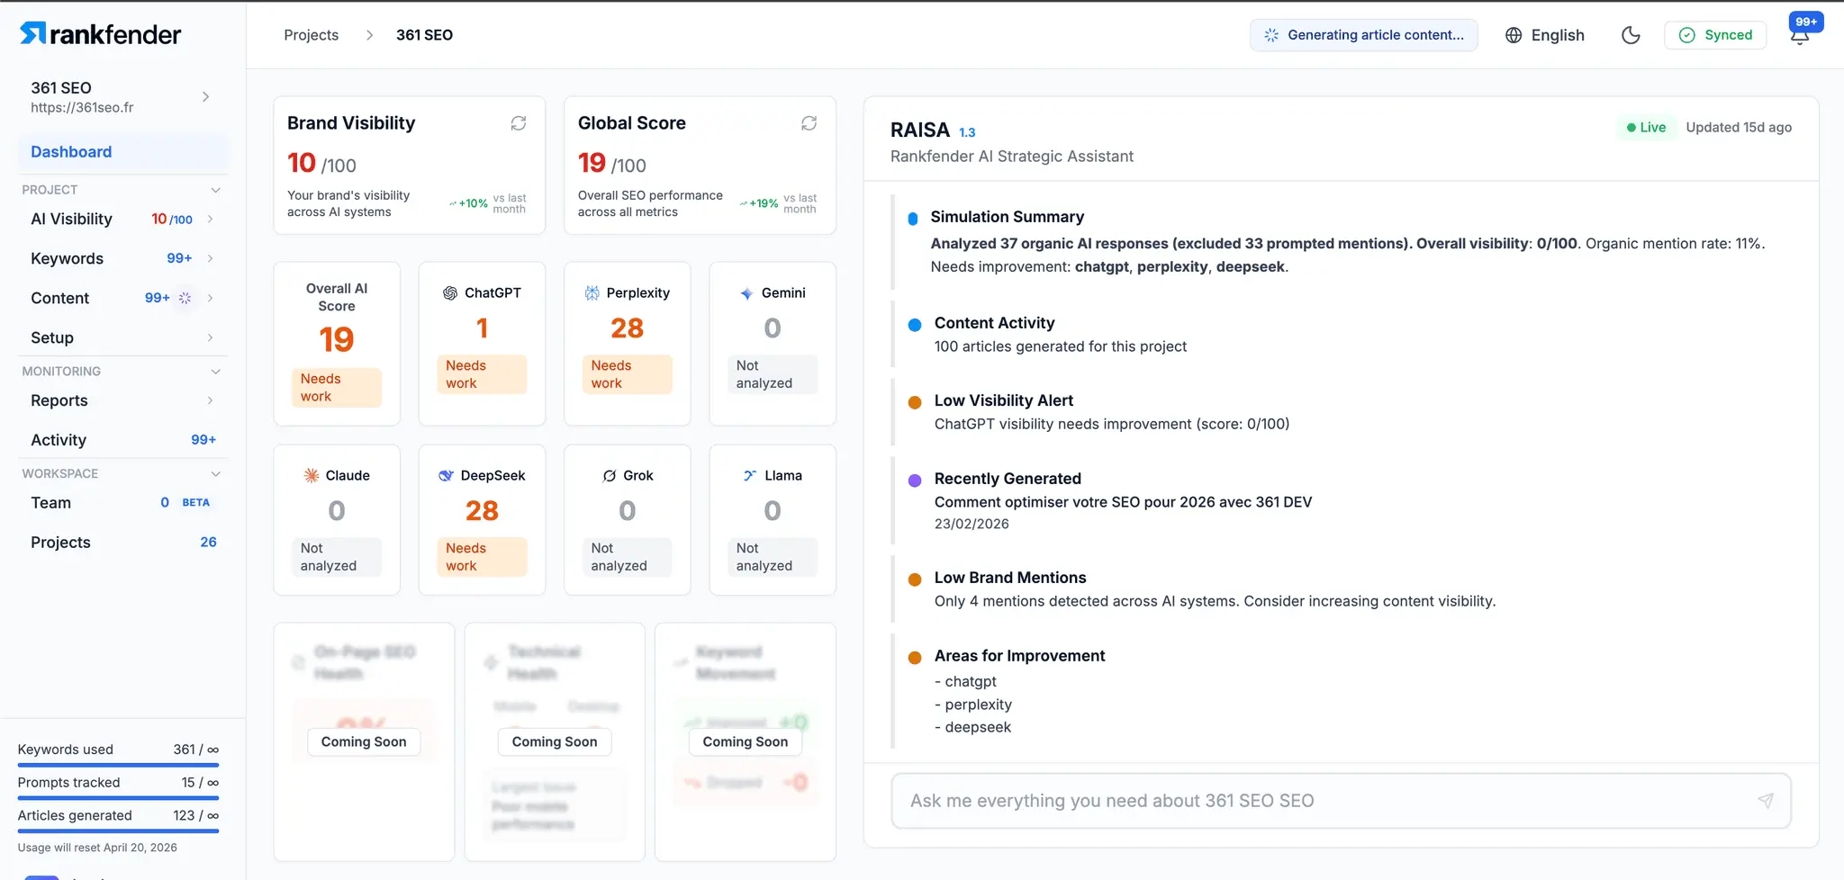Screen dimensions: 1844x880
Task: Expand the AI Visibility chevron
Action: click(x=211, y=220)
